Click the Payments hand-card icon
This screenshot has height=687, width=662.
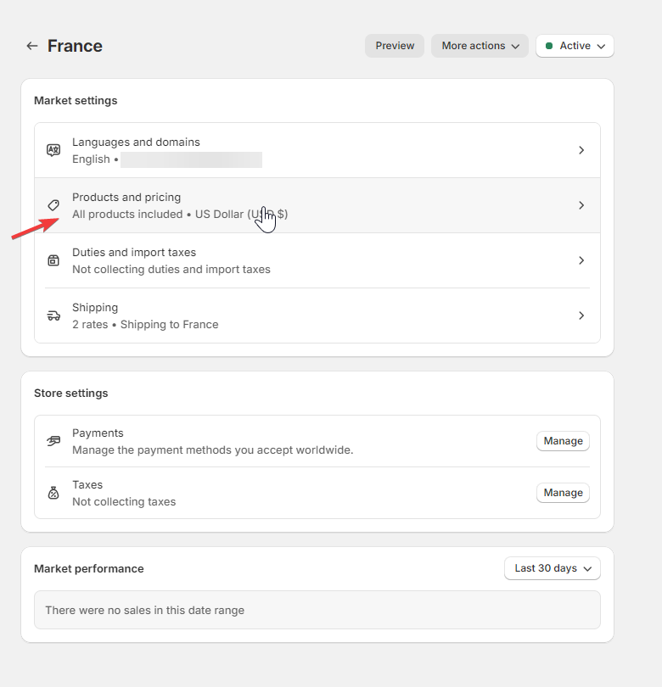click(53, 441)
